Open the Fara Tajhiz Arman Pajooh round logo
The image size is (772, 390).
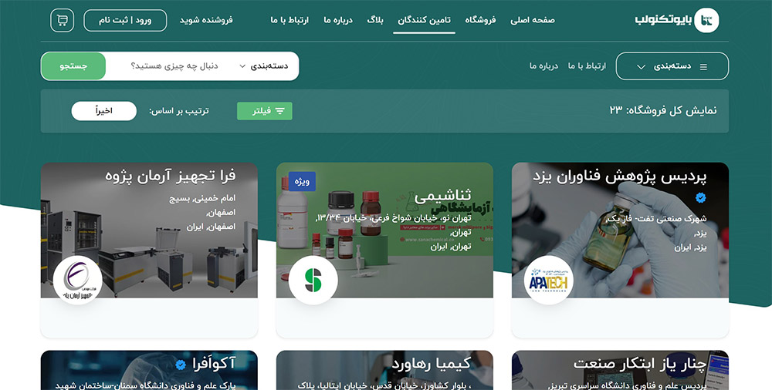coord(77,281)
